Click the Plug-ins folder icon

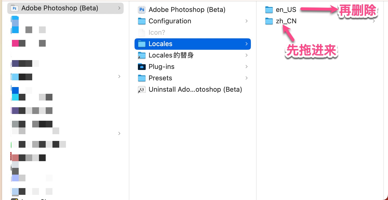142,67
